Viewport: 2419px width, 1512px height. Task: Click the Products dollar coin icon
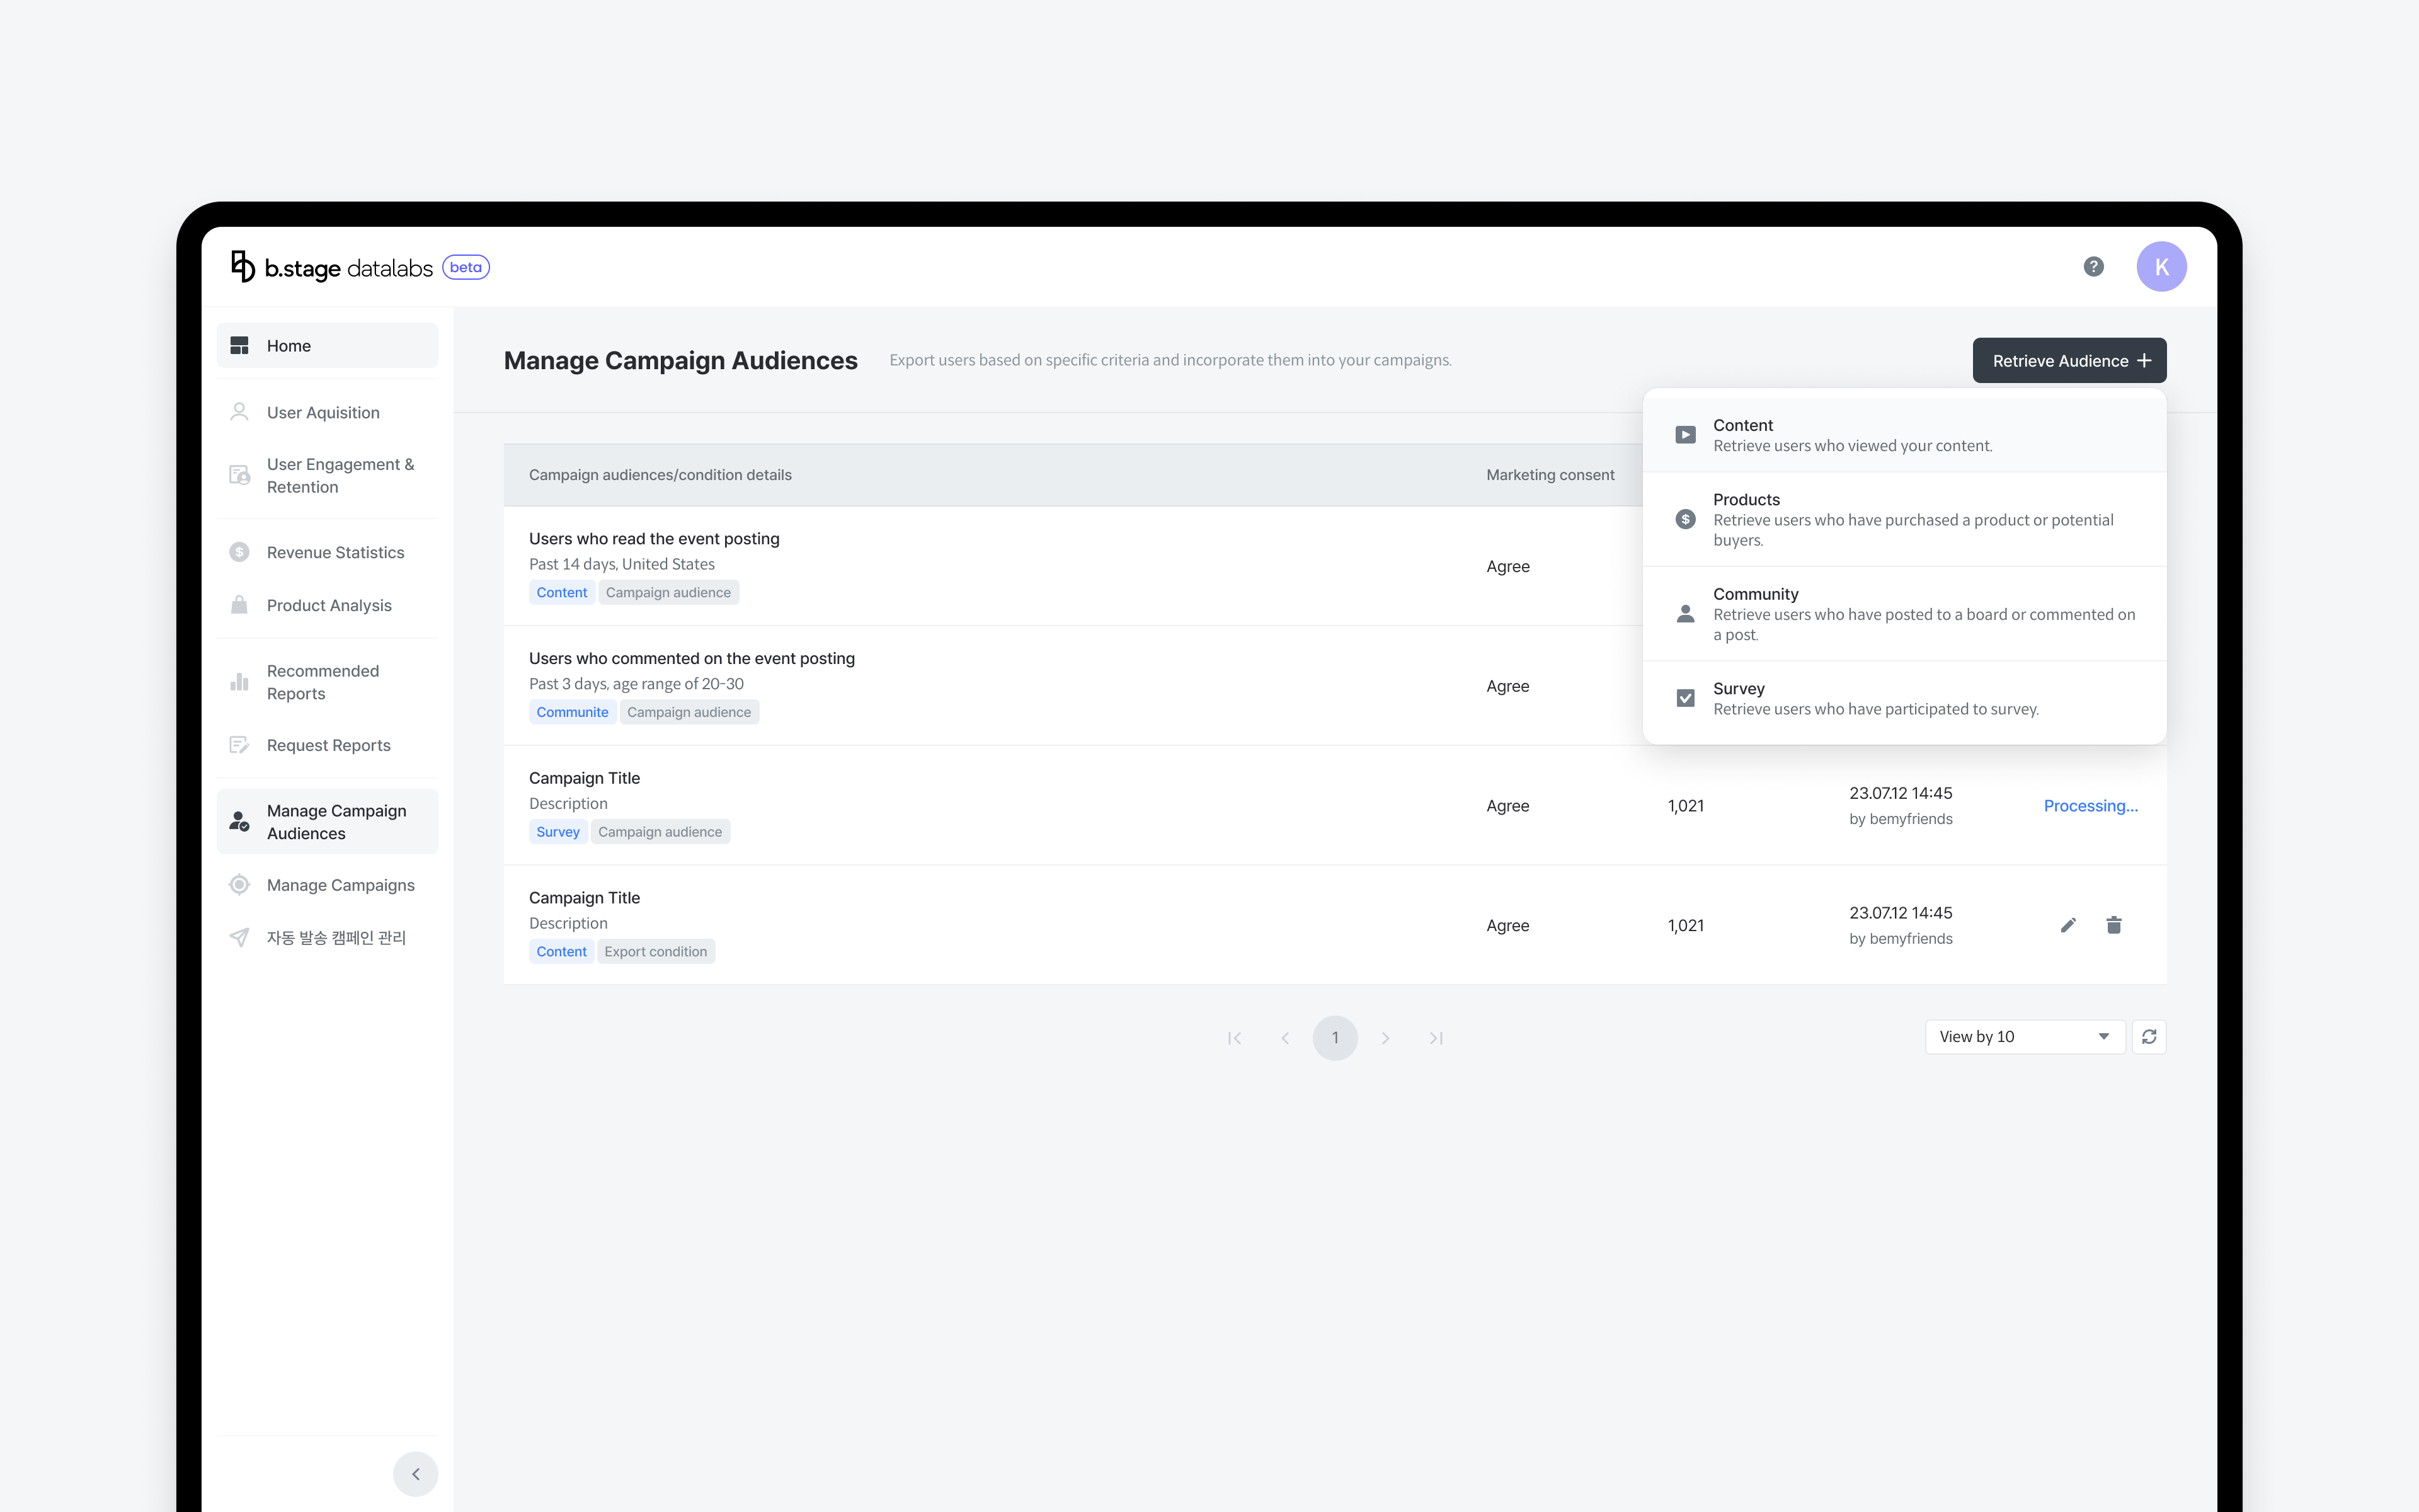(x=1685, y=519)
